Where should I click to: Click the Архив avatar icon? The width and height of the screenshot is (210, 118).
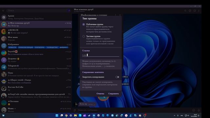point(4,17)
